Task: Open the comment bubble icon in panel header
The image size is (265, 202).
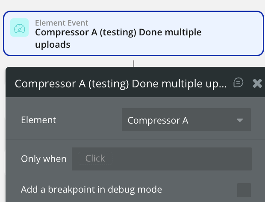Action: pos(238,83)
